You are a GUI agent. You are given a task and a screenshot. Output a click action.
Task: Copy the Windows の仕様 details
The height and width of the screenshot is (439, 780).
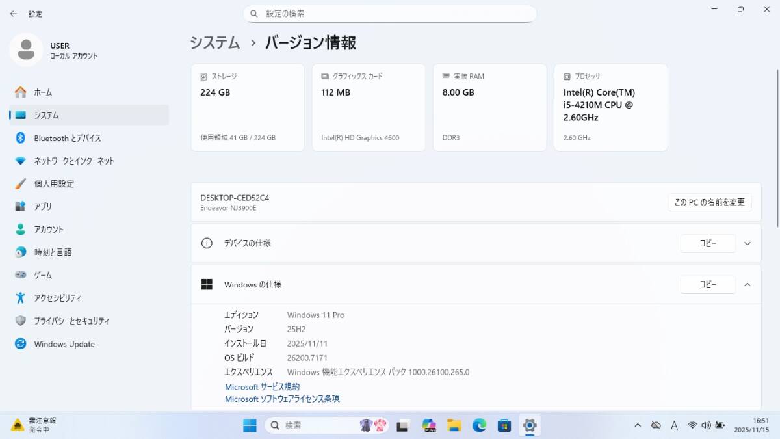[x=708, y=284]
